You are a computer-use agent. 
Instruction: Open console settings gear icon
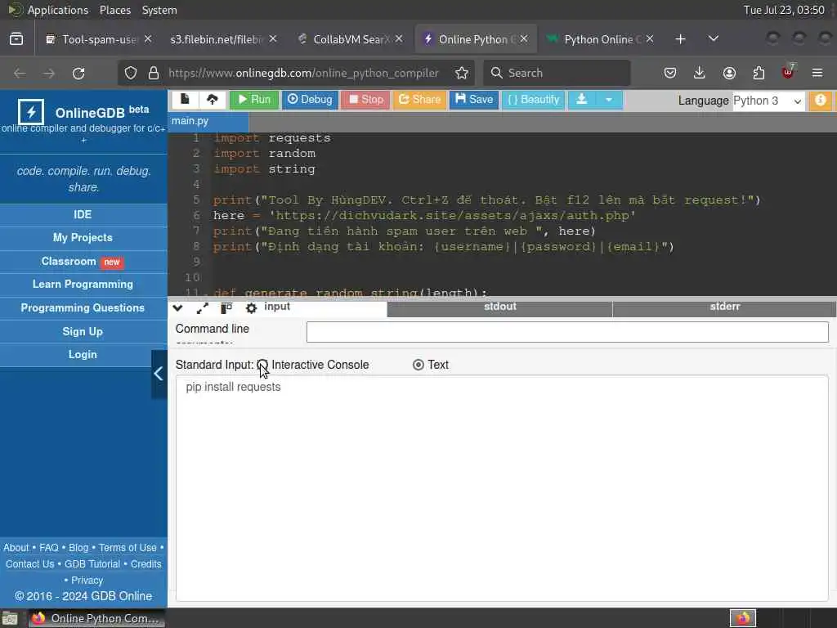coord(251,308)
